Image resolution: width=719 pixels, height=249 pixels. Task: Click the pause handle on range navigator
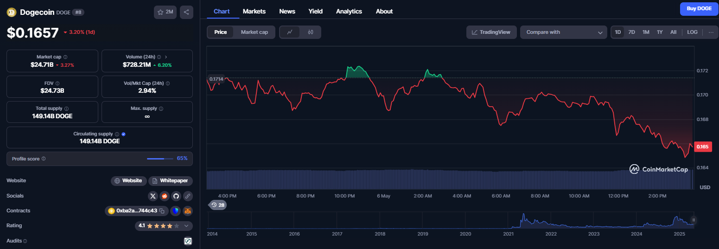[694, 220]
